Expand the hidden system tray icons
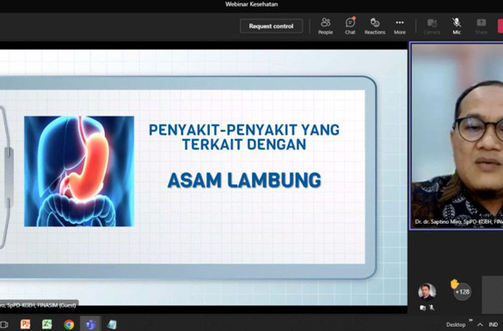 [x=480, y=325]
